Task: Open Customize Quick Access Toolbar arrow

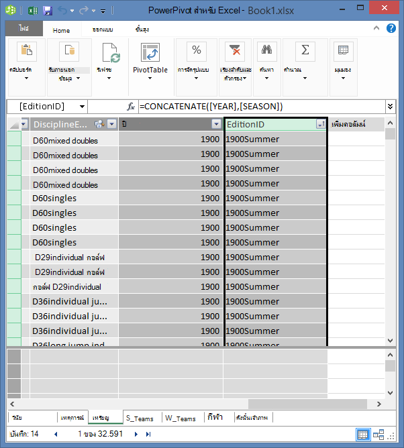Action: (103, 11)
